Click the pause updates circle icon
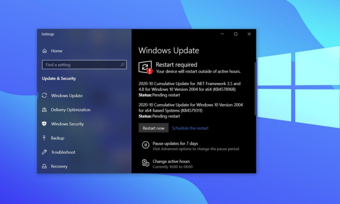340x204 pixels. coord(146,145)
